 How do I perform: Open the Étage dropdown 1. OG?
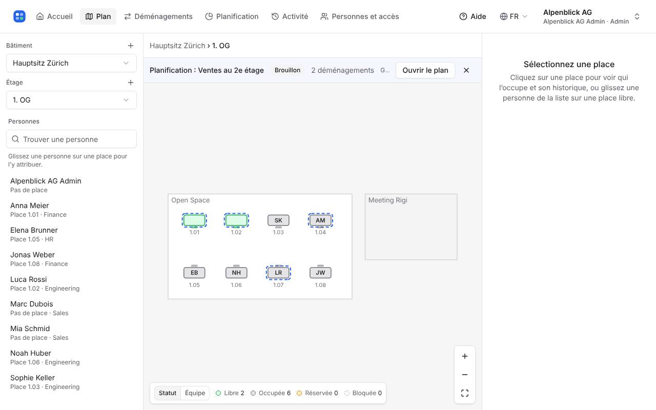71,100
